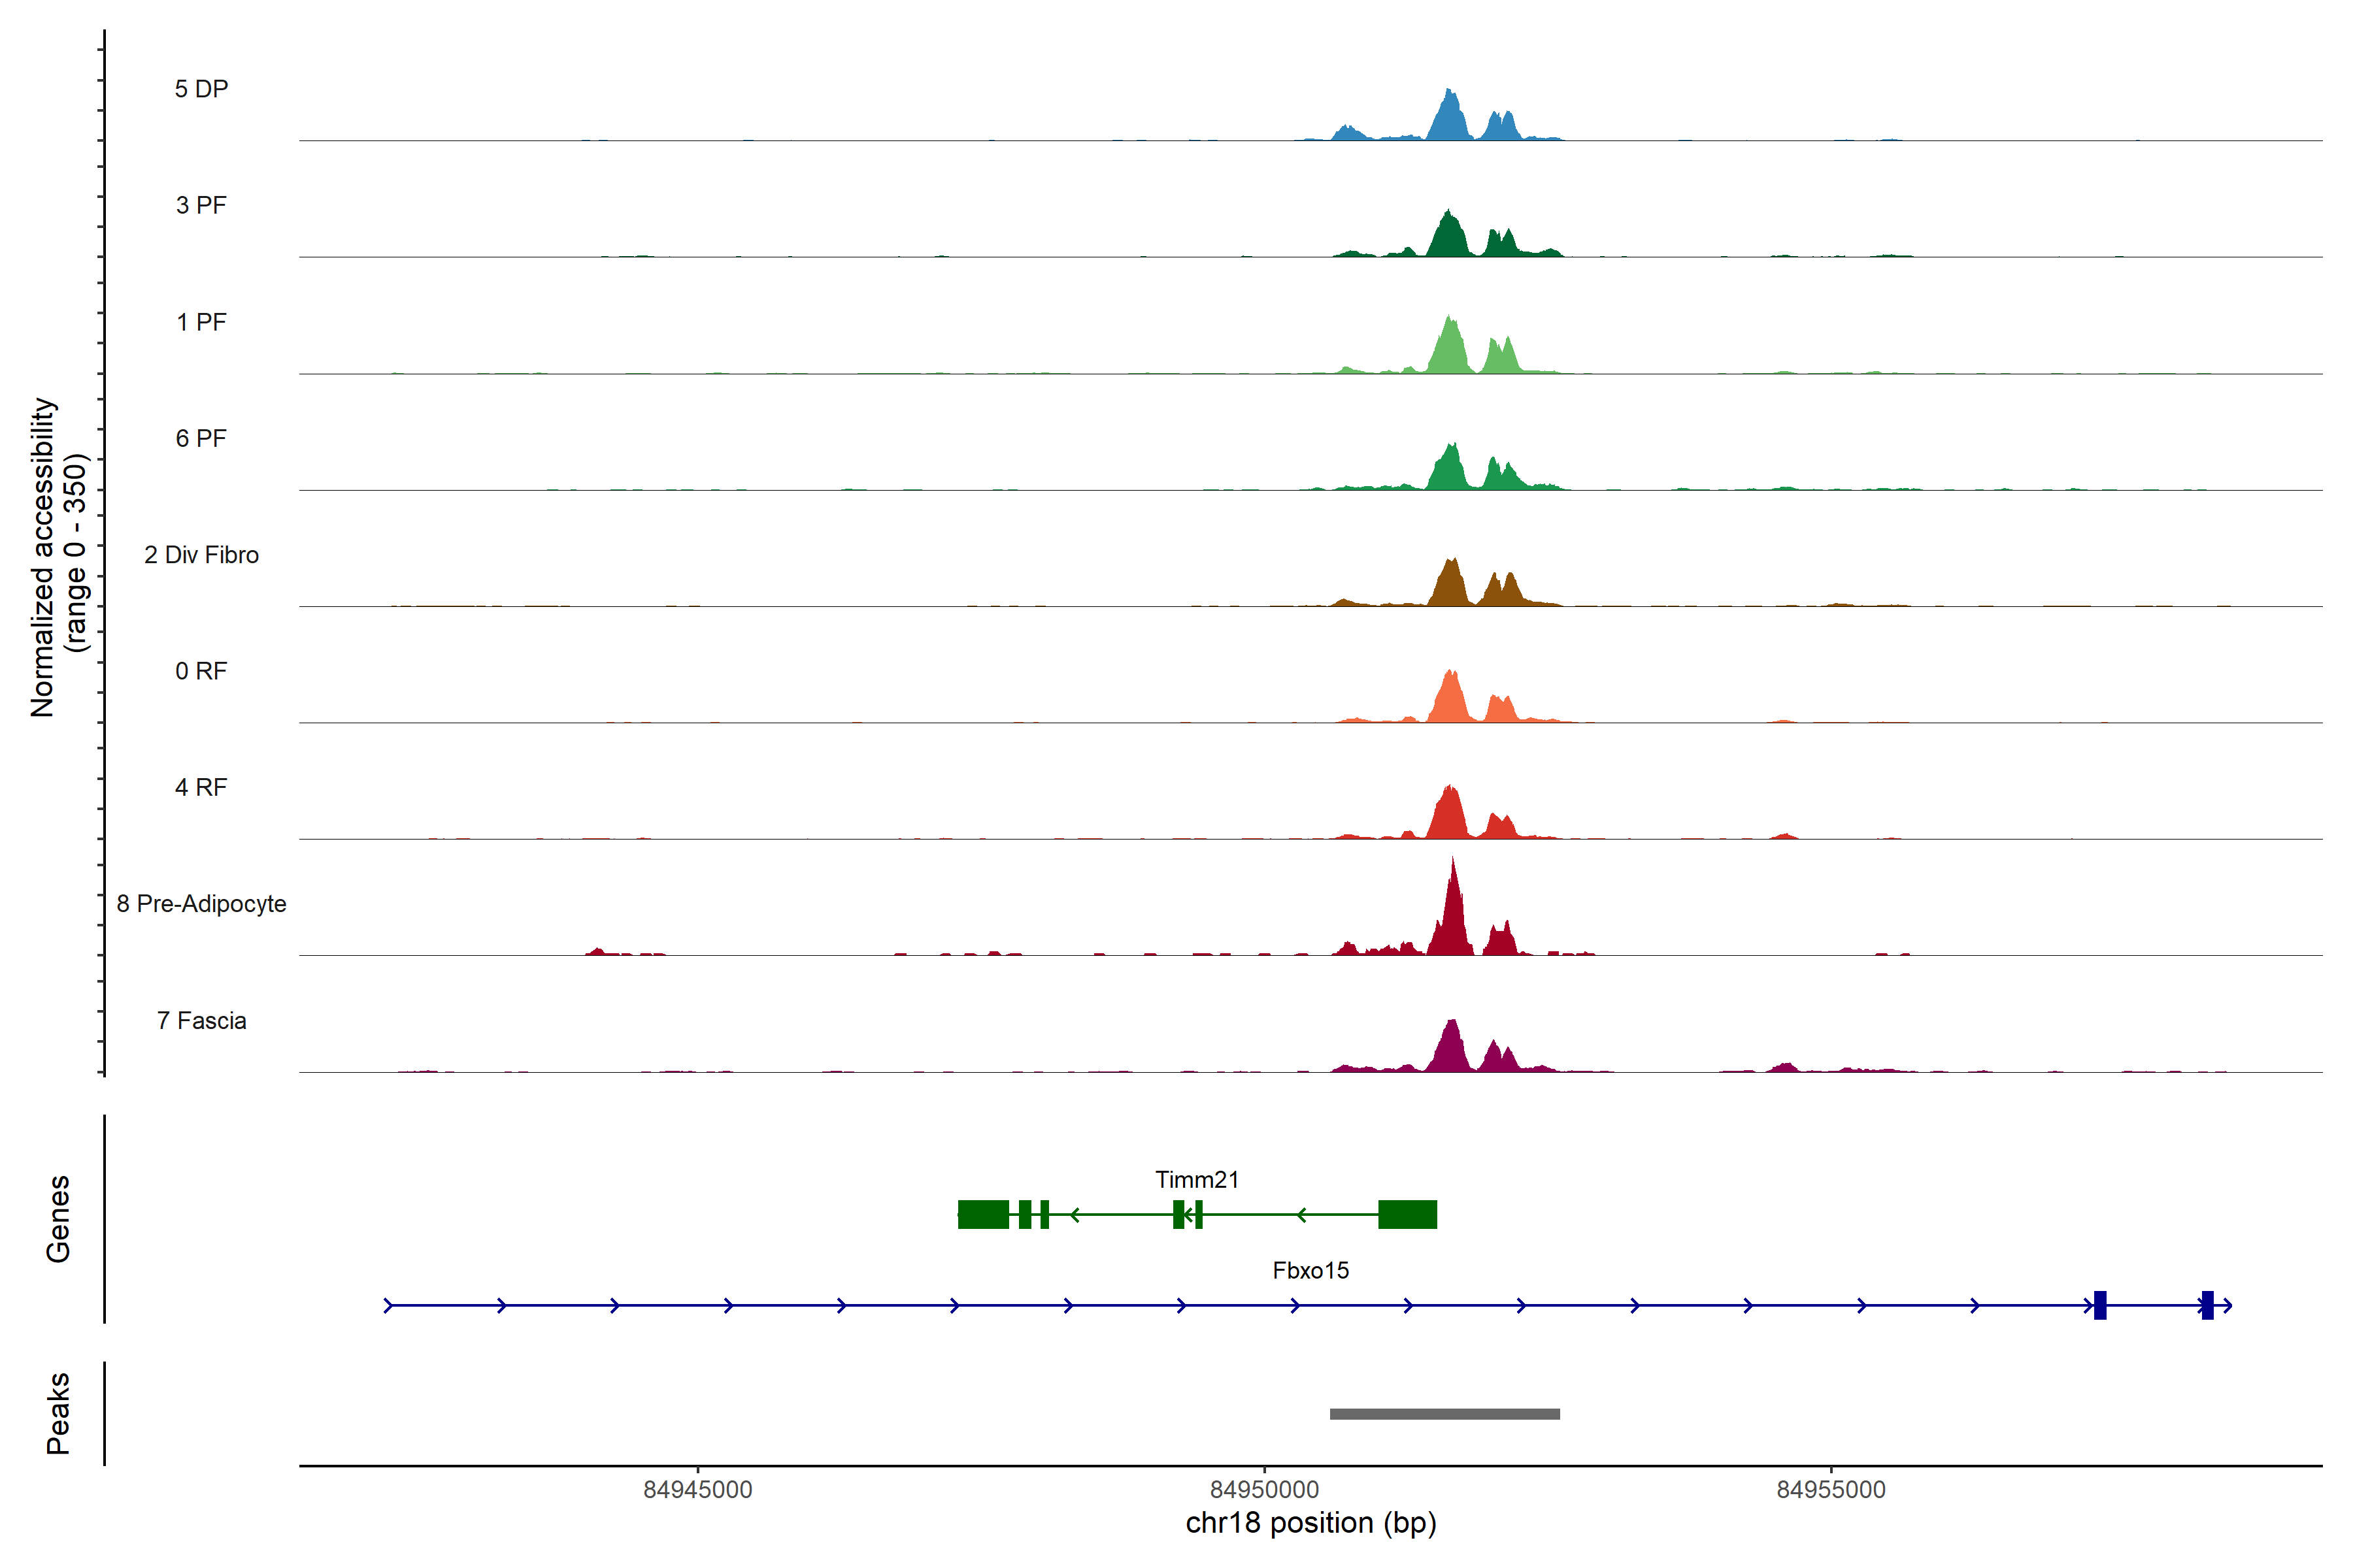Click the 5 DP track label

pyautogui.click(x=201, y=89)
